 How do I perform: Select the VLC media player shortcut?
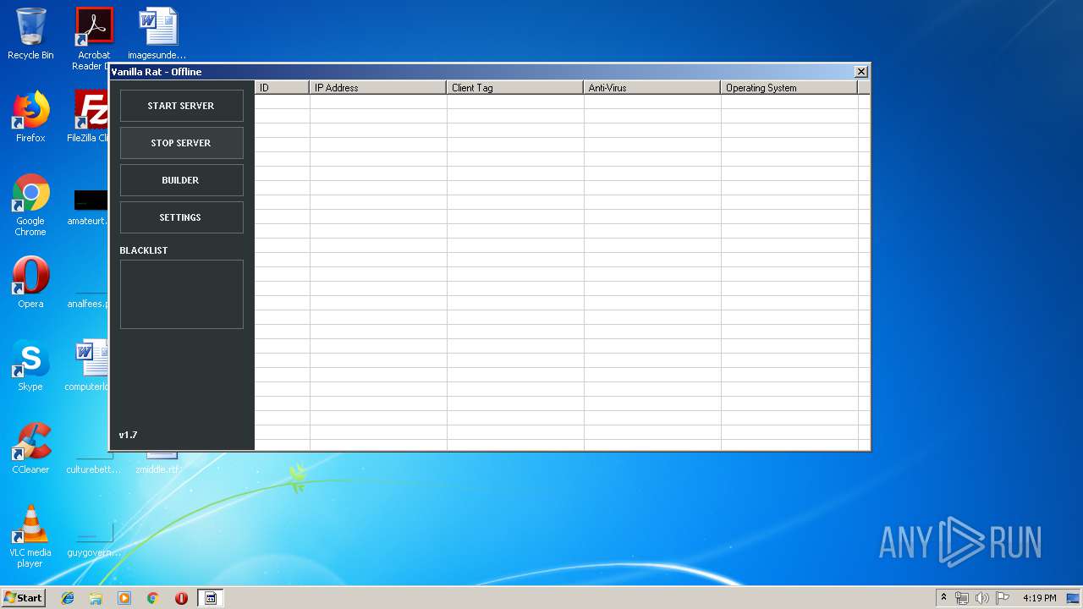[x=30, y=536]
